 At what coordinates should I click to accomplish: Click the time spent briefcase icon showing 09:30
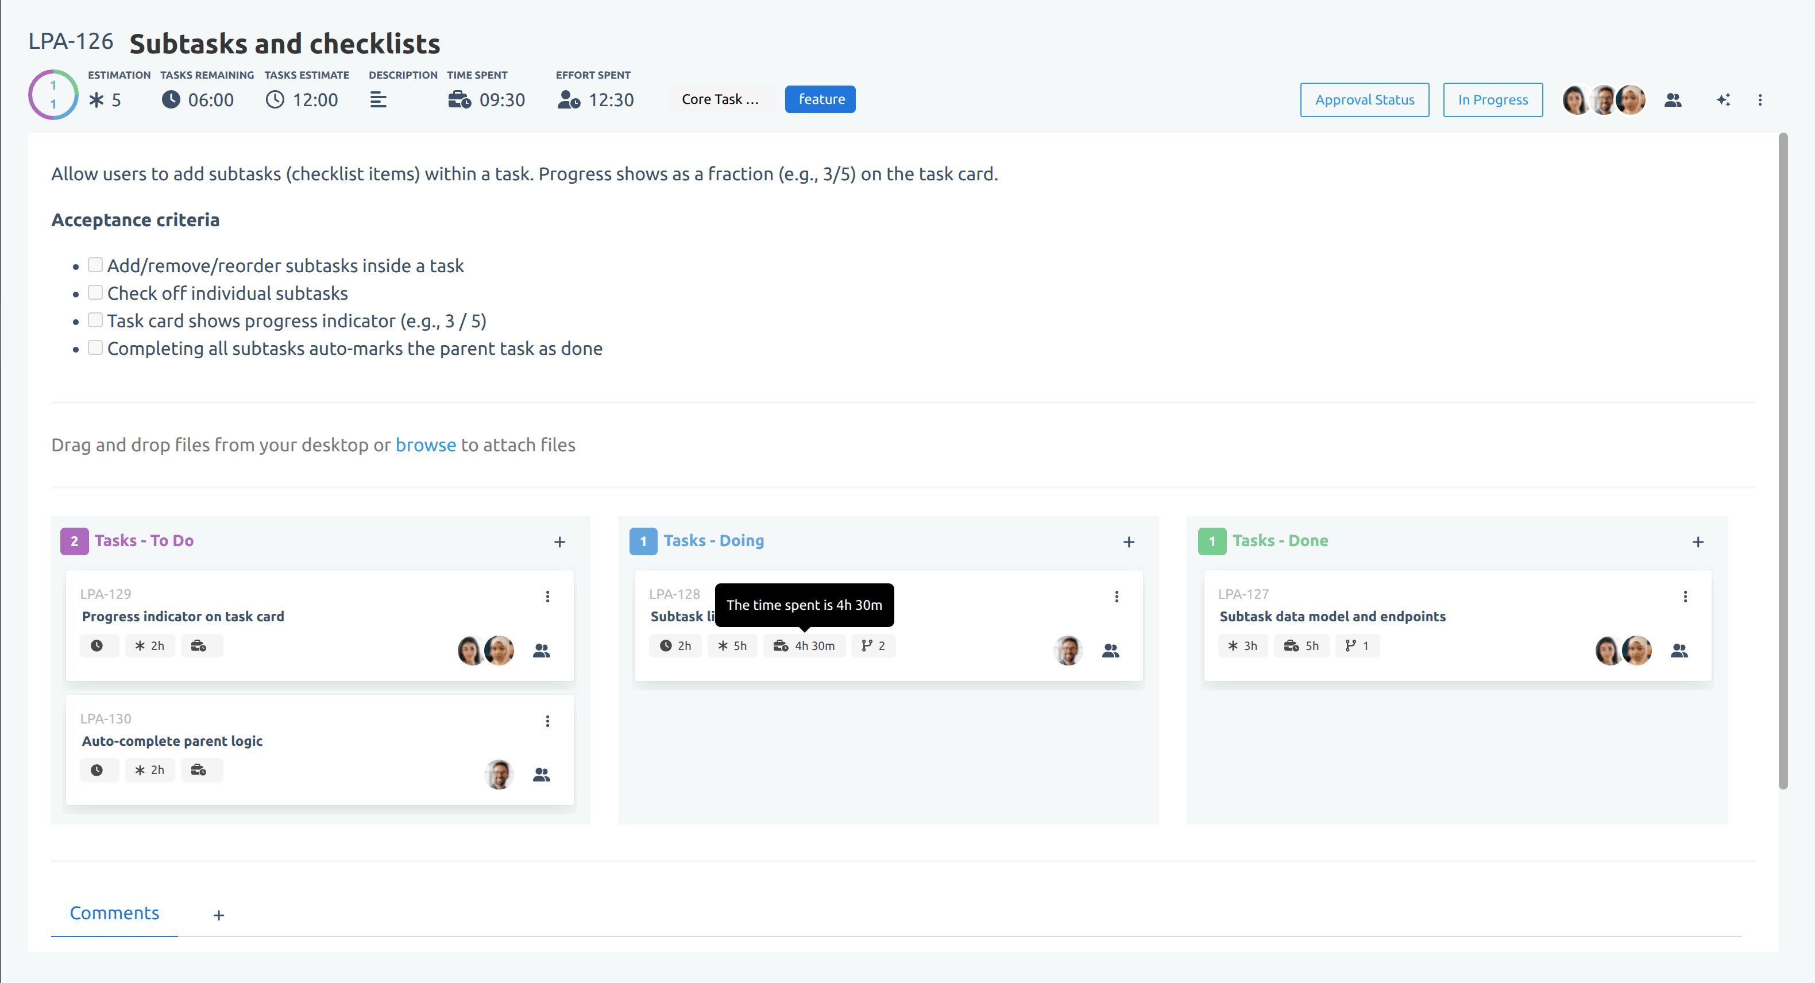(x=459, y=100)
